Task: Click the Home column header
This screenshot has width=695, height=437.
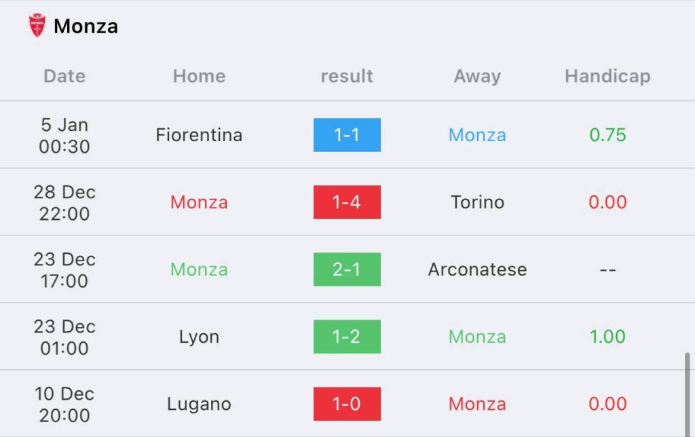Action: pos(199,76)
